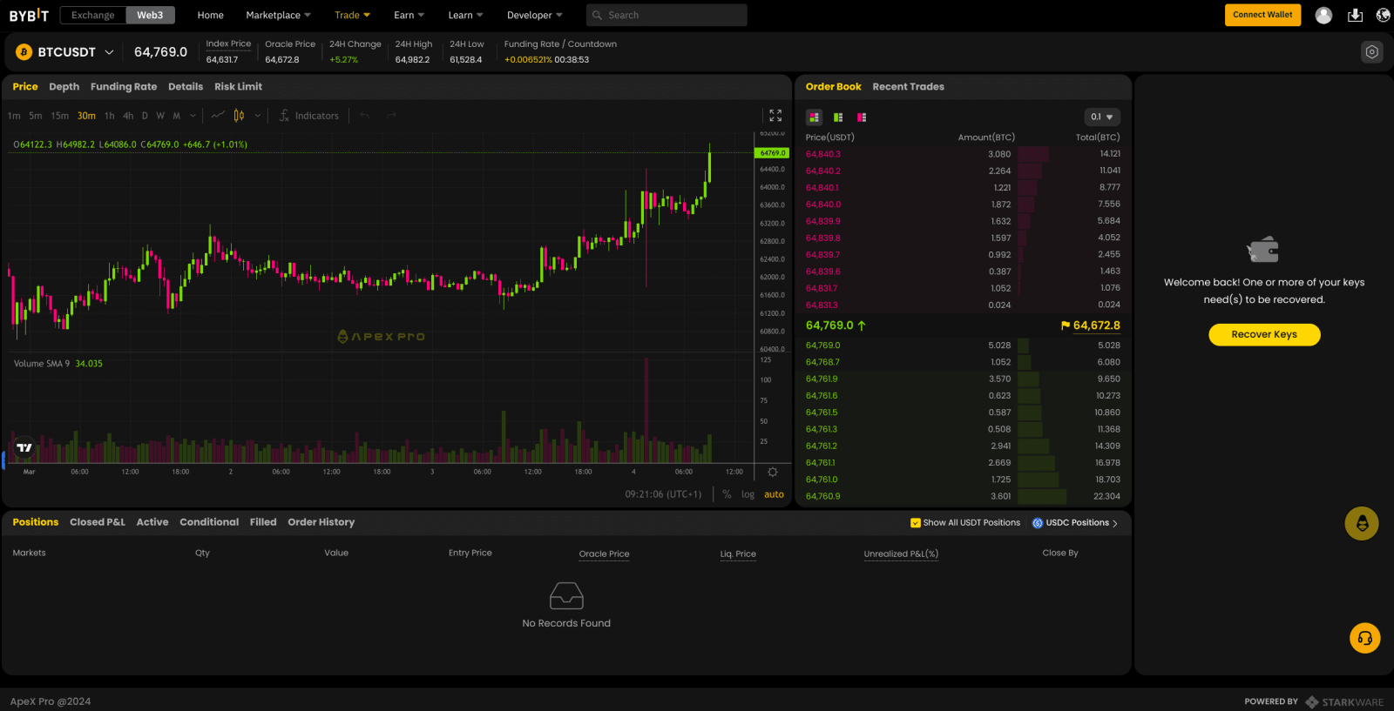Show only bids in order book
This screenshot has height=711, width=1394.
(838, 117)
